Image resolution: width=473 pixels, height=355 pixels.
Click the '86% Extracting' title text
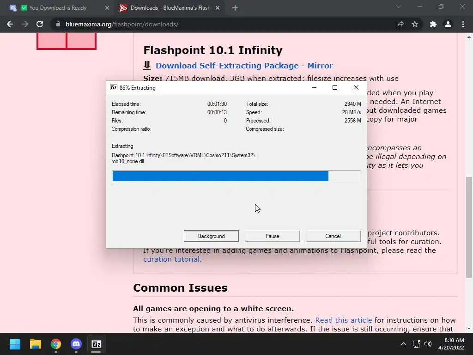tap(138, 88)
